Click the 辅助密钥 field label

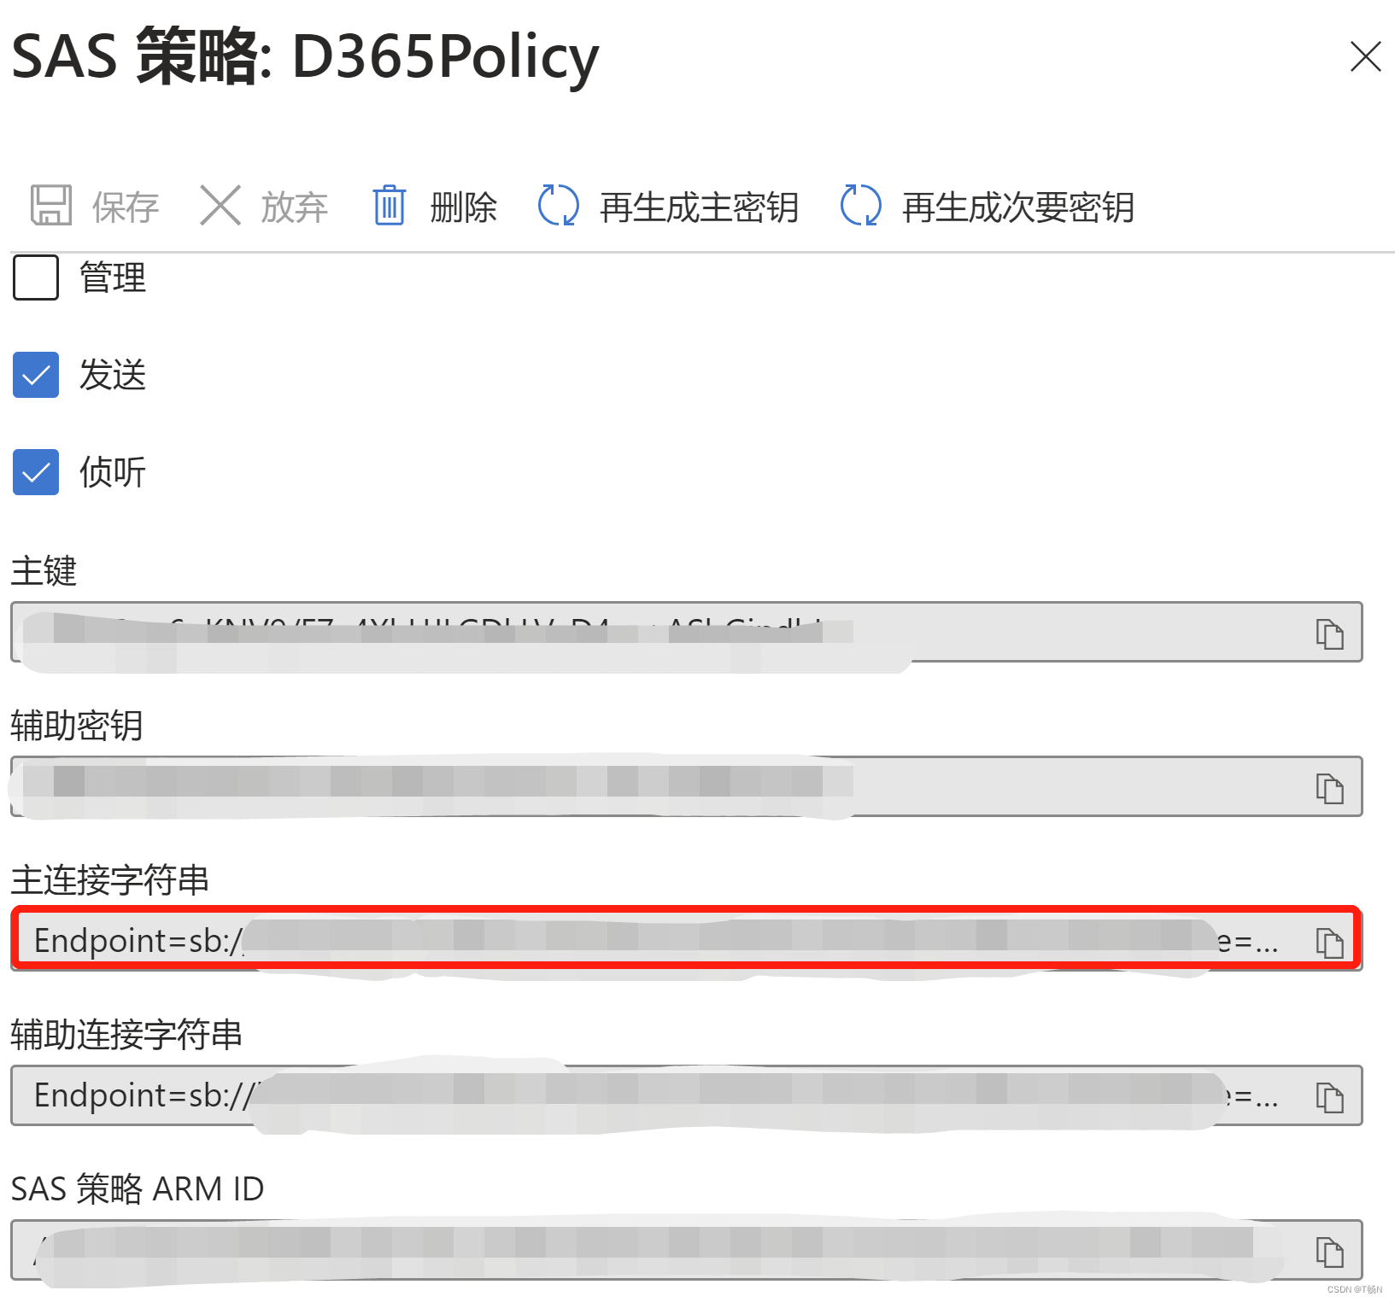point(77,726)
